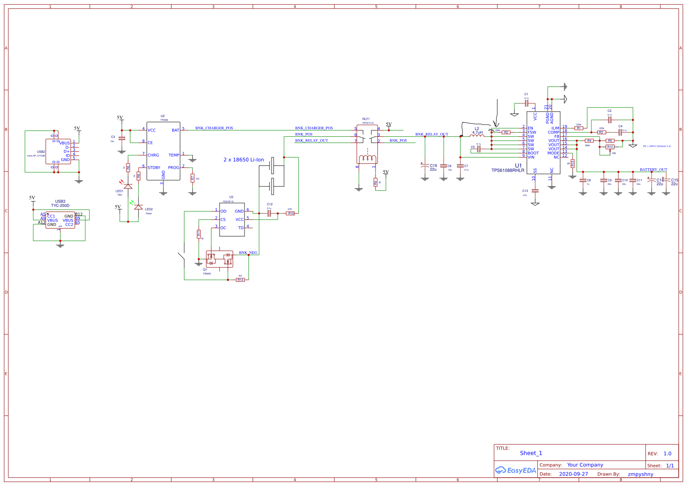Viewport: 687px width, 486px height.
Task: Select the BATTERY_OUT net label
Action: [654, 169]
